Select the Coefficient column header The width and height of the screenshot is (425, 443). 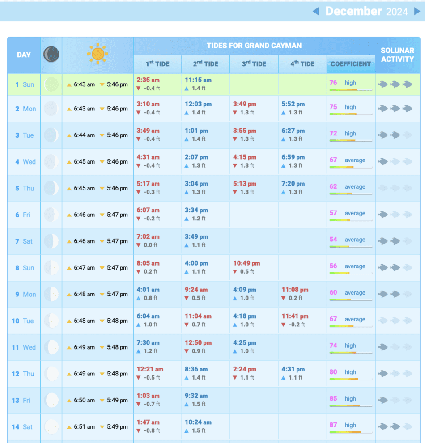click(351, 64)
